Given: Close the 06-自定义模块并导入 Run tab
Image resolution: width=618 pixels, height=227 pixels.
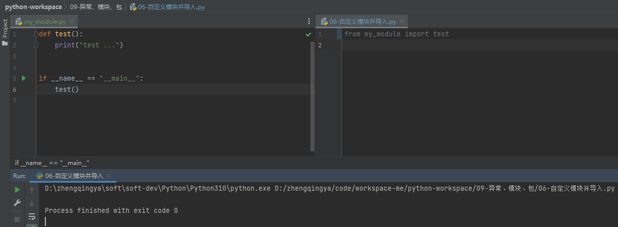Looking at the screenshot, I should pyautogui.click(x=108, y=176).
